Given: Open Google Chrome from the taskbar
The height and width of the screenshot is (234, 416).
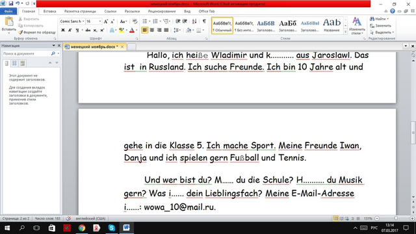Looking at the screenshot, I should pos(82,228).
